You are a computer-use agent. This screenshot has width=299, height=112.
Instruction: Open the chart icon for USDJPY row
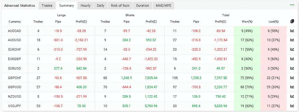pyautogui.click(x=292, y=106)
